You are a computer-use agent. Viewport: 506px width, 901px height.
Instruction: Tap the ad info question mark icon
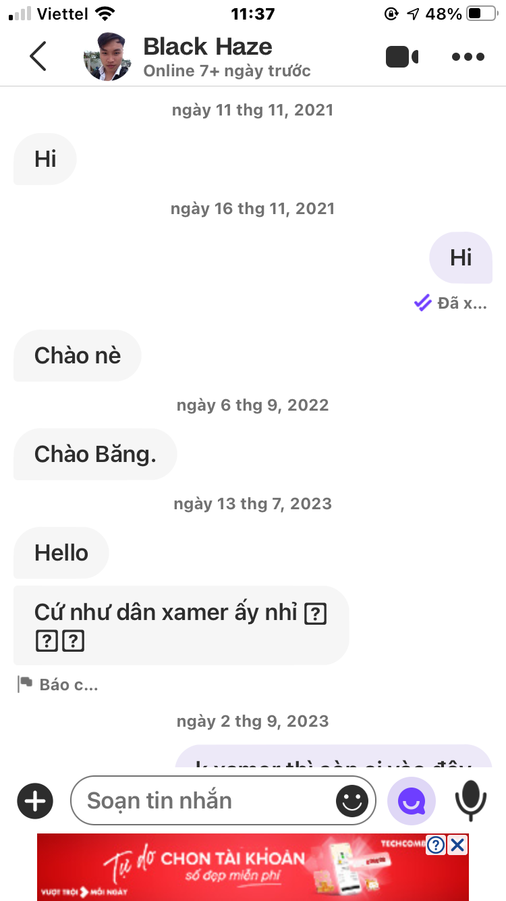[436, 844]
